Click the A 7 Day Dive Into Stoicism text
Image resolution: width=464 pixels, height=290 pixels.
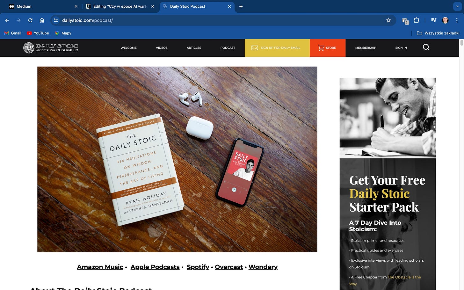tap(375, 226)
